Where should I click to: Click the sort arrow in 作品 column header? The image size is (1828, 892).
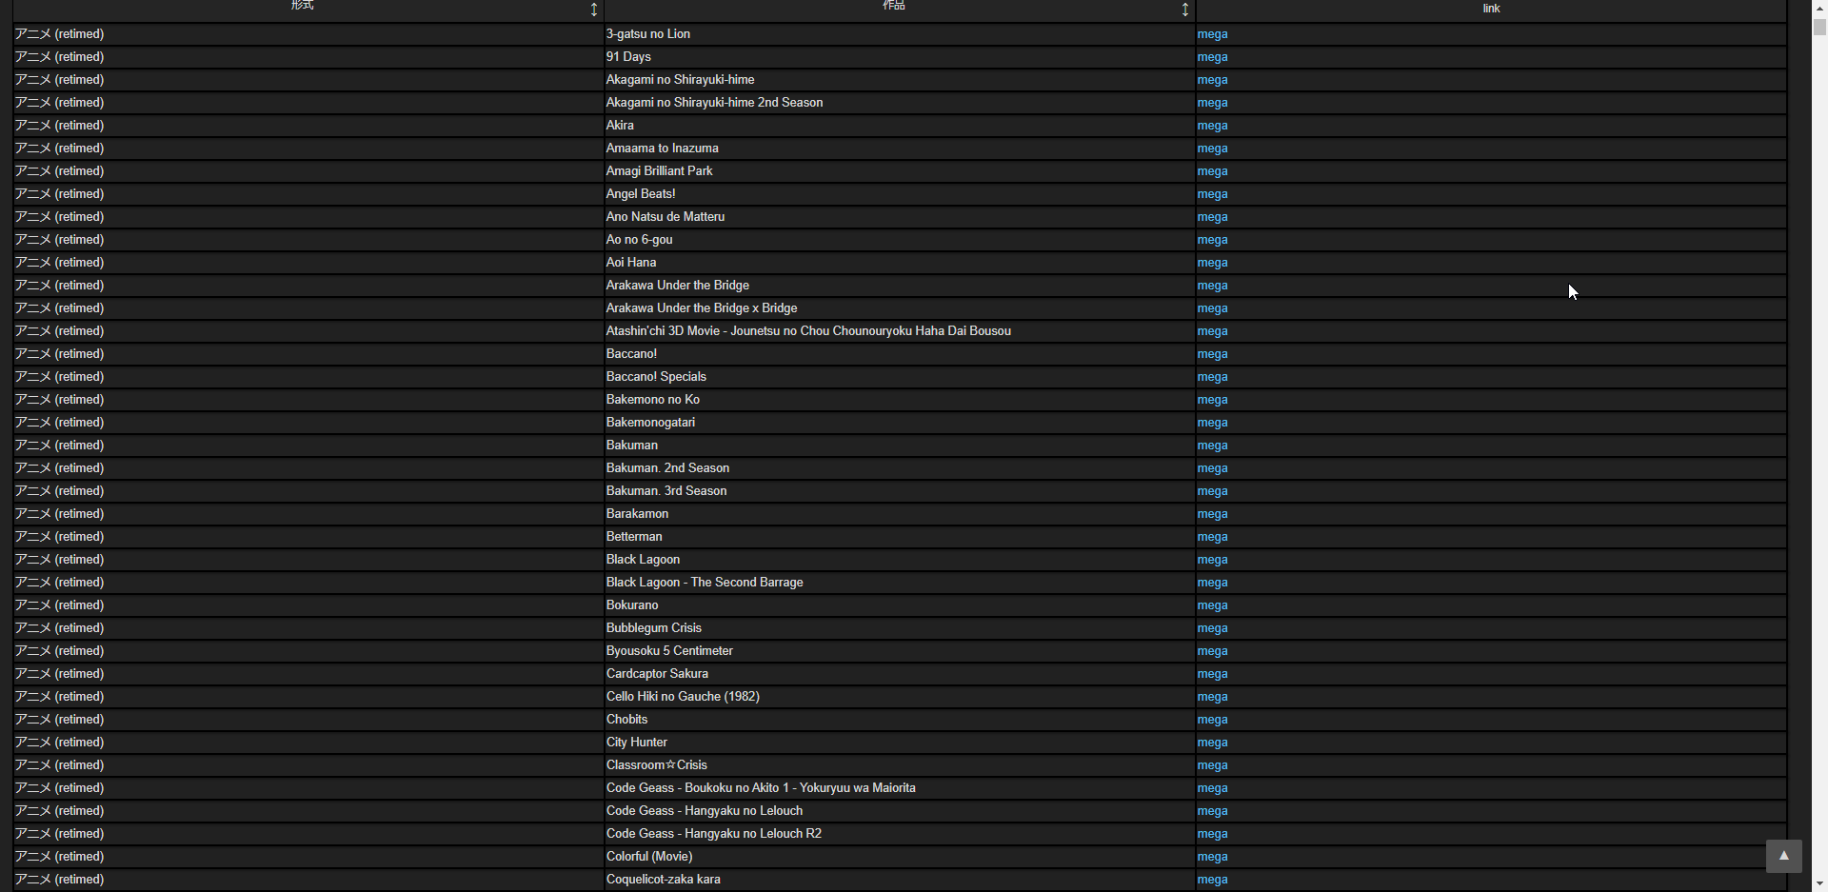pyautogui.click(x=1184, y=10)
